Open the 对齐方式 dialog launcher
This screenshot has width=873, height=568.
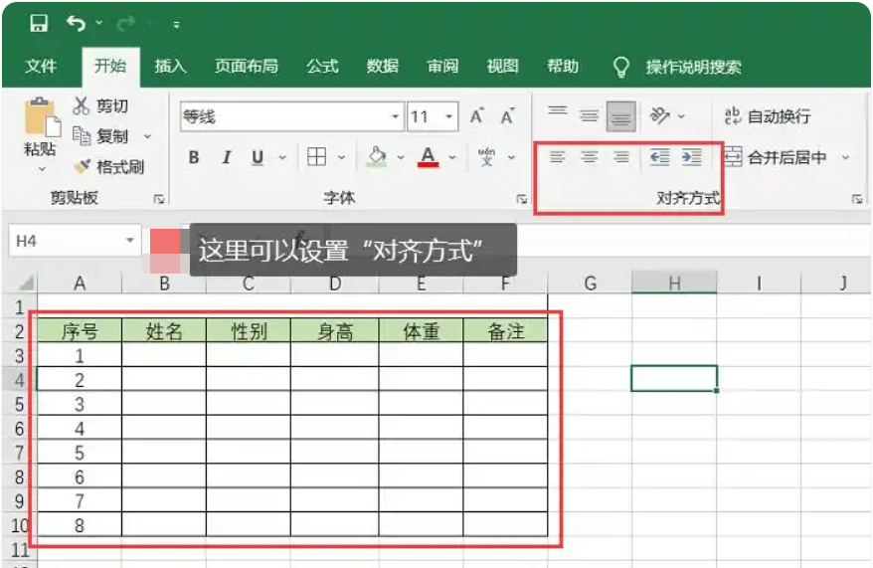point(857,199)
